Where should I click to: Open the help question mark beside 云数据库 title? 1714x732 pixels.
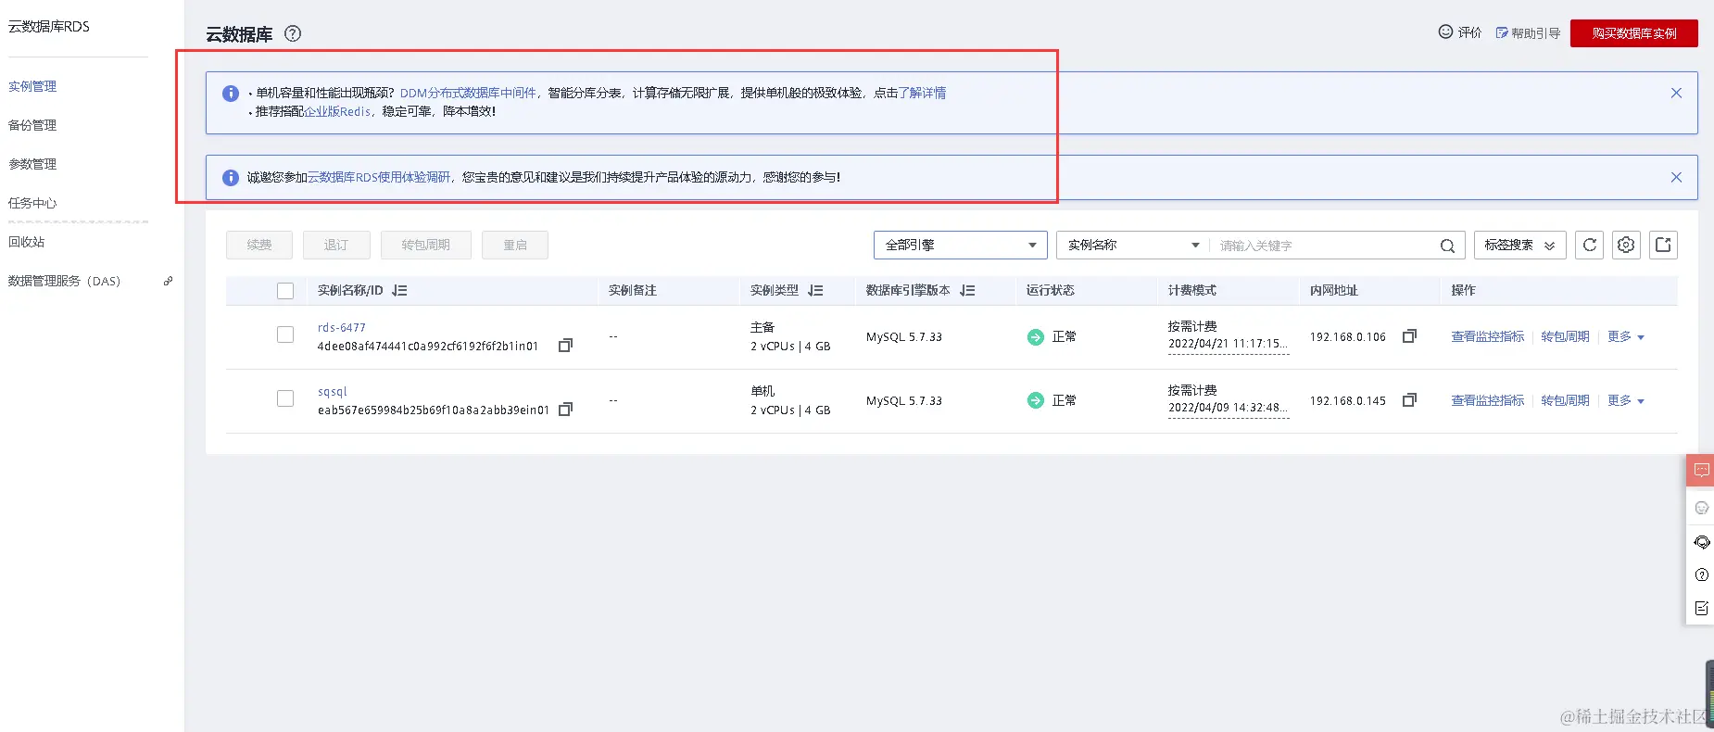(293, 33)
